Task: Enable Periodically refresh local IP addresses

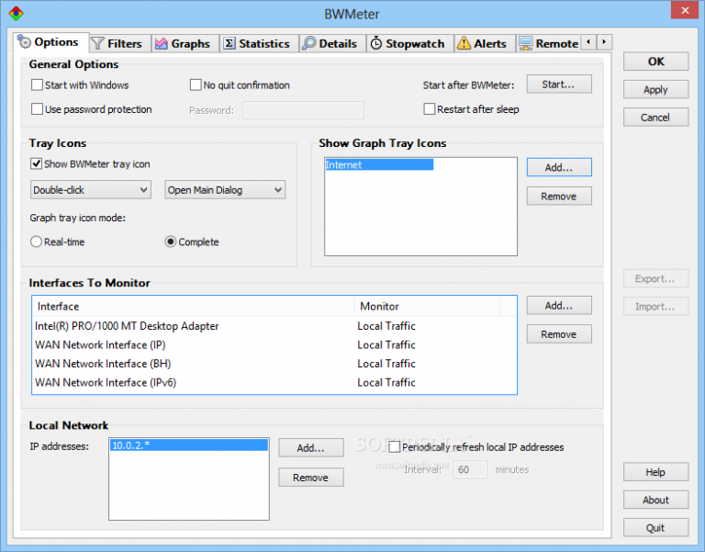Action: pos(395,447)
